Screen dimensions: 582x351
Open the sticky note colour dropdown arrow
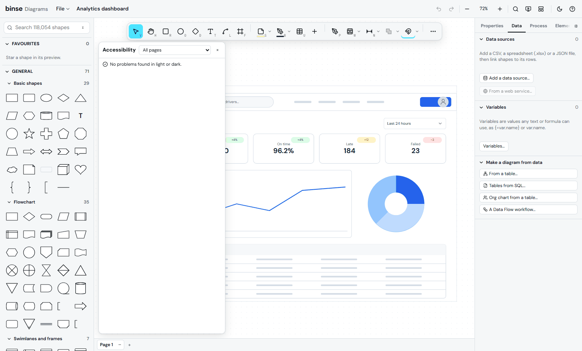point(270,31)
